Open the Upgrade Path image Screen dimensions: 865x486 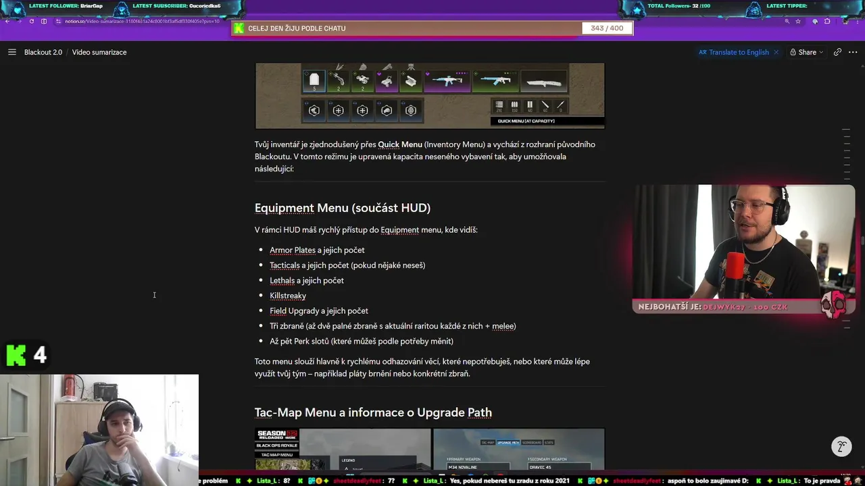coord(519,450)
